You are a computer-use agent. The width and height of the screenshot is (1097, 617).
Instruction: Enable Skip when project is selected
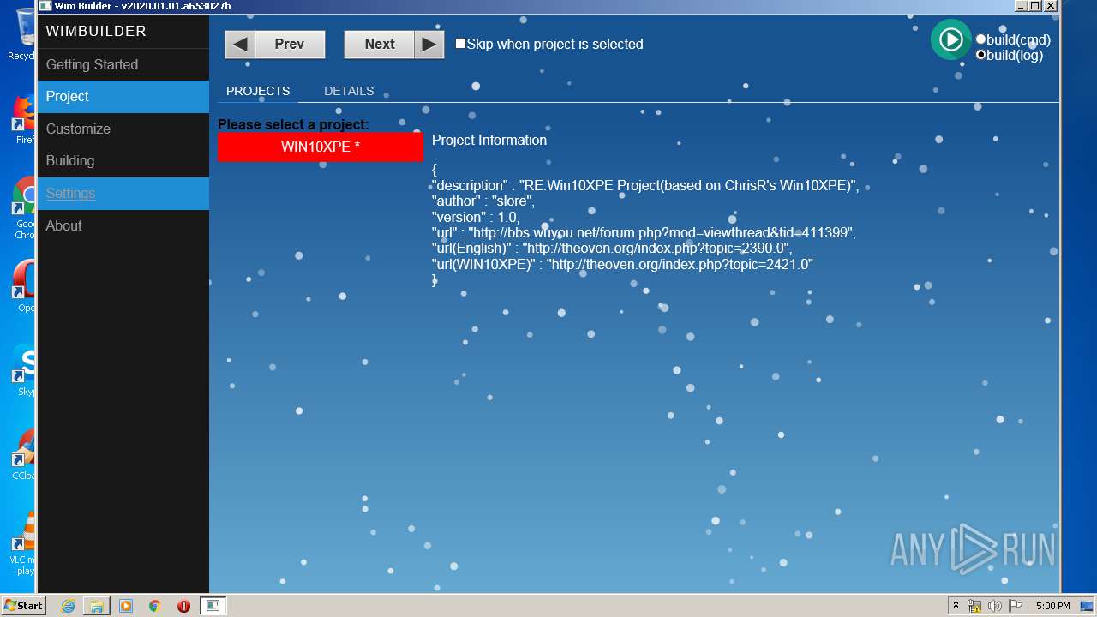(460, 44)
